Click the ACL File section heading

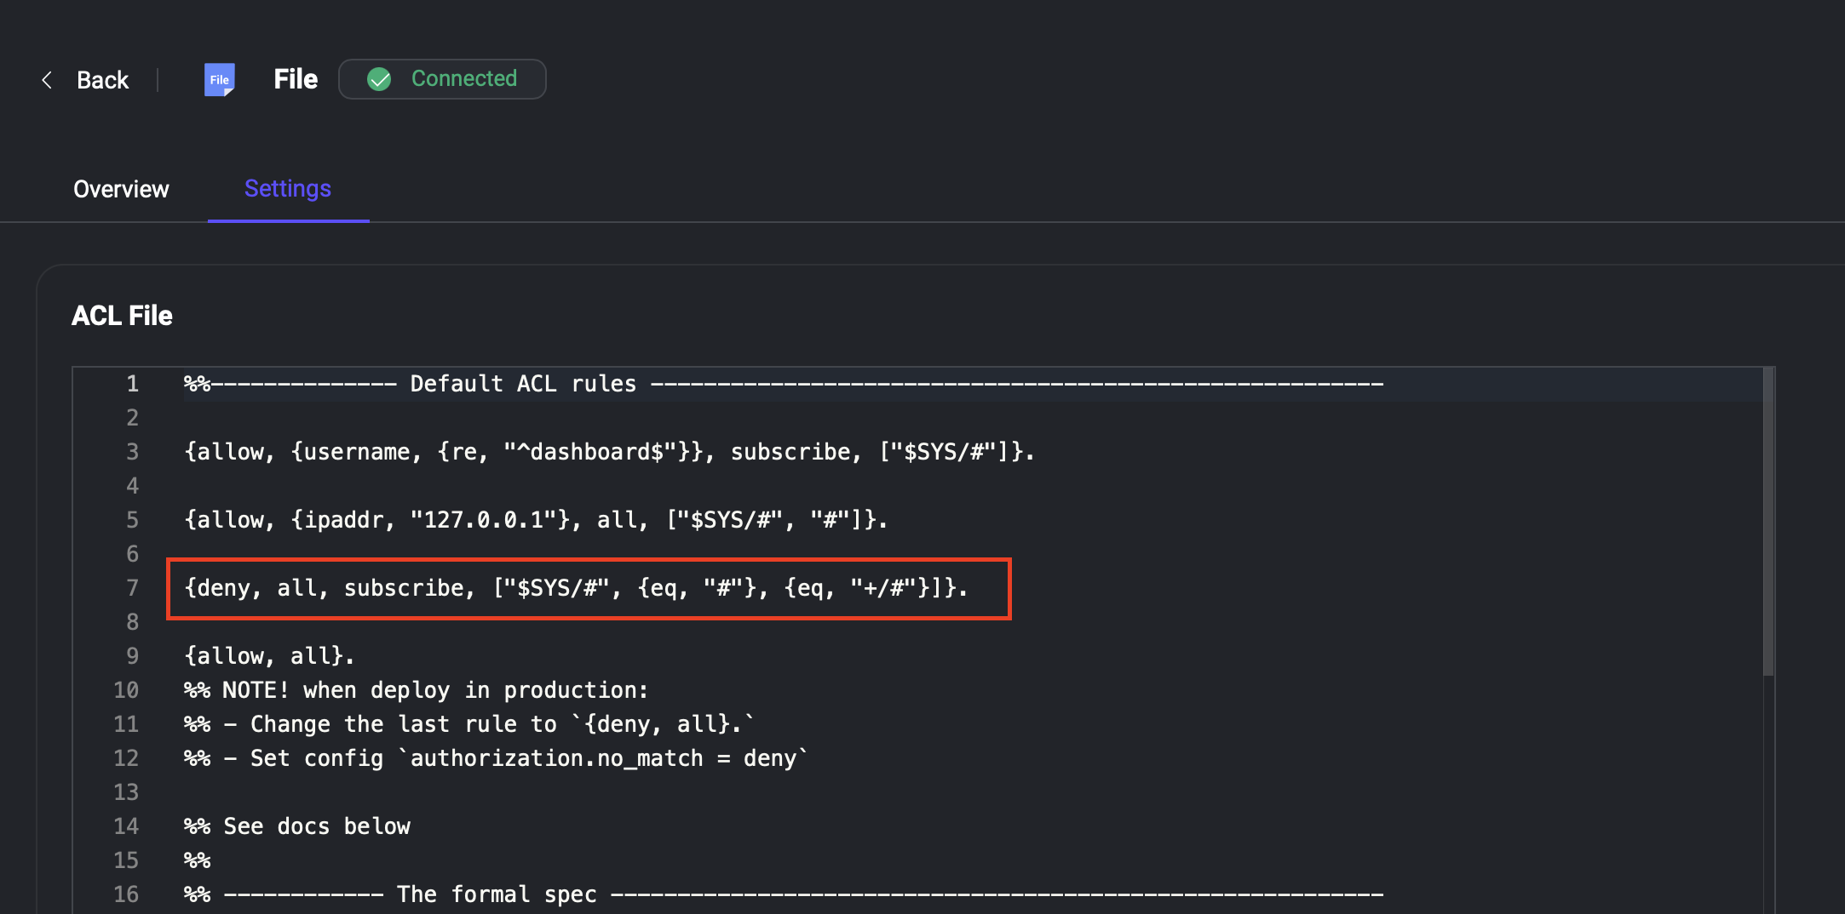[x=122, y=316]
